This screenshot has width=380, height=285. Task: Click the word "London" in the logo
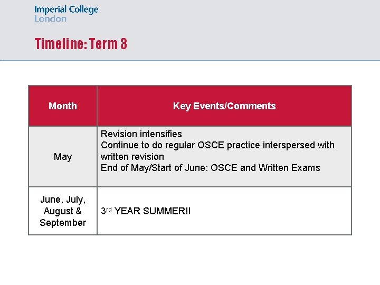tap(51, 18)
